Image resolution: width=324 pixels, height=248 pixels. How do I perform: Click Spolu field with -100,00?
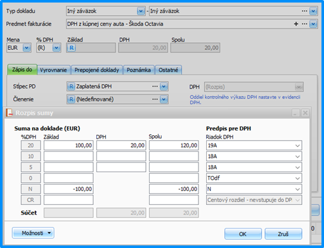174,189
